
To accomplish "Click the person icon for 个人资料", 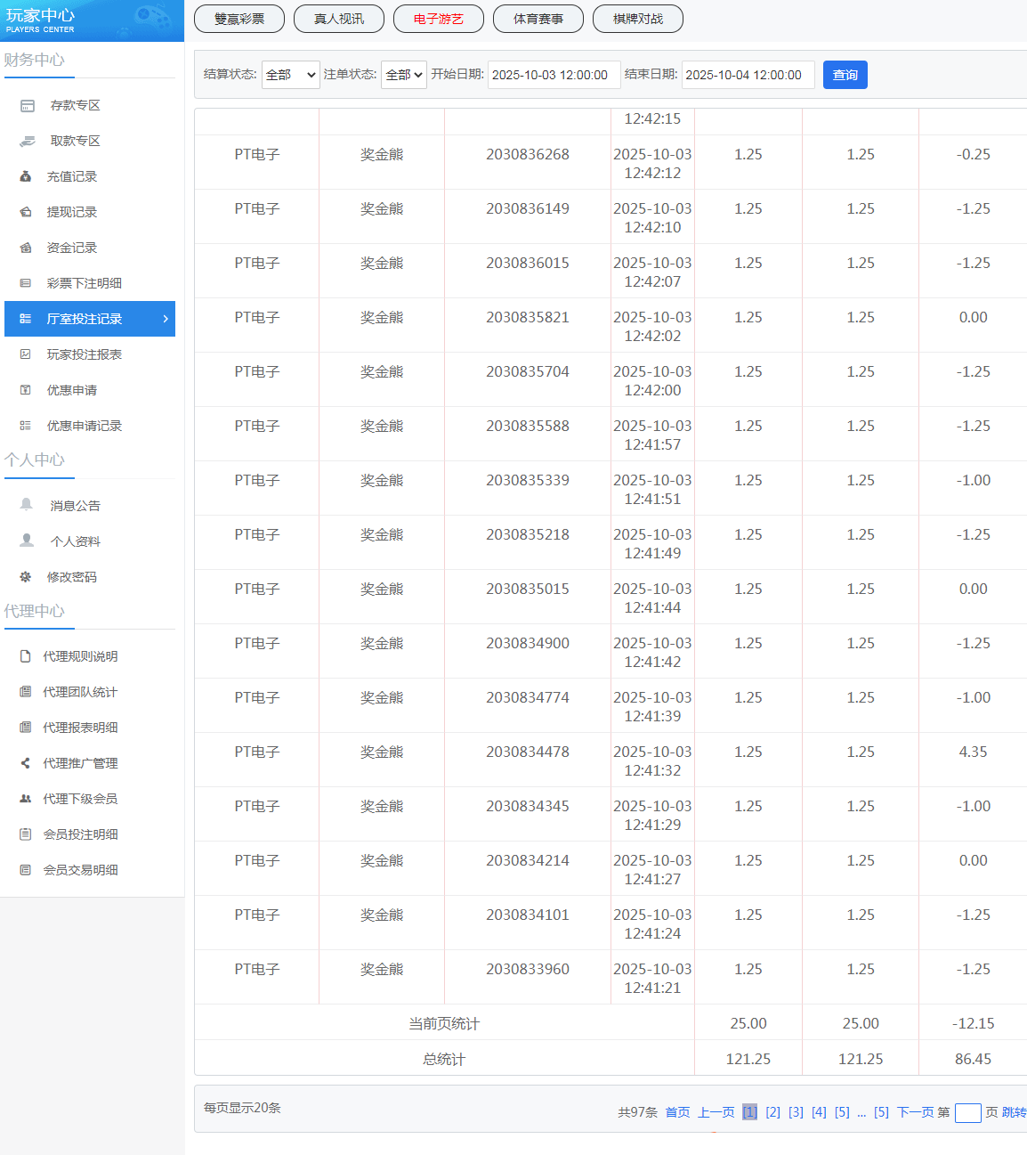I will click(x=27, y=541).
